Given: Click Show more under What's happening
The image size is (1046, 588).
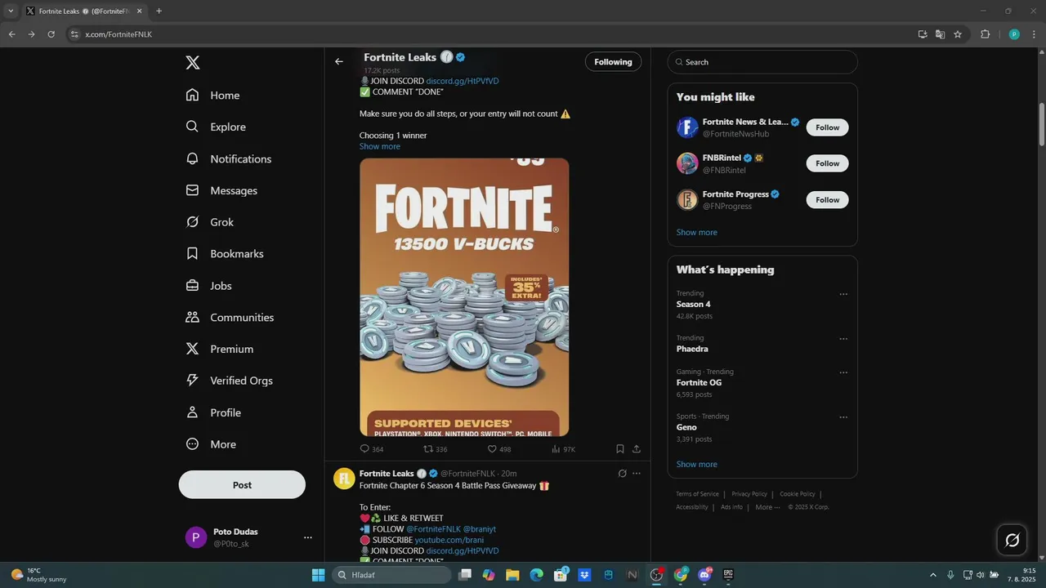Looking at the screenshot, I should click(x=696, y=465).
